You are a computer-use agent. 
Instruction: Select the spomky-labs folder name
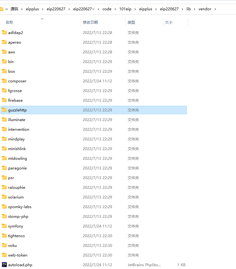click(20, 207)
